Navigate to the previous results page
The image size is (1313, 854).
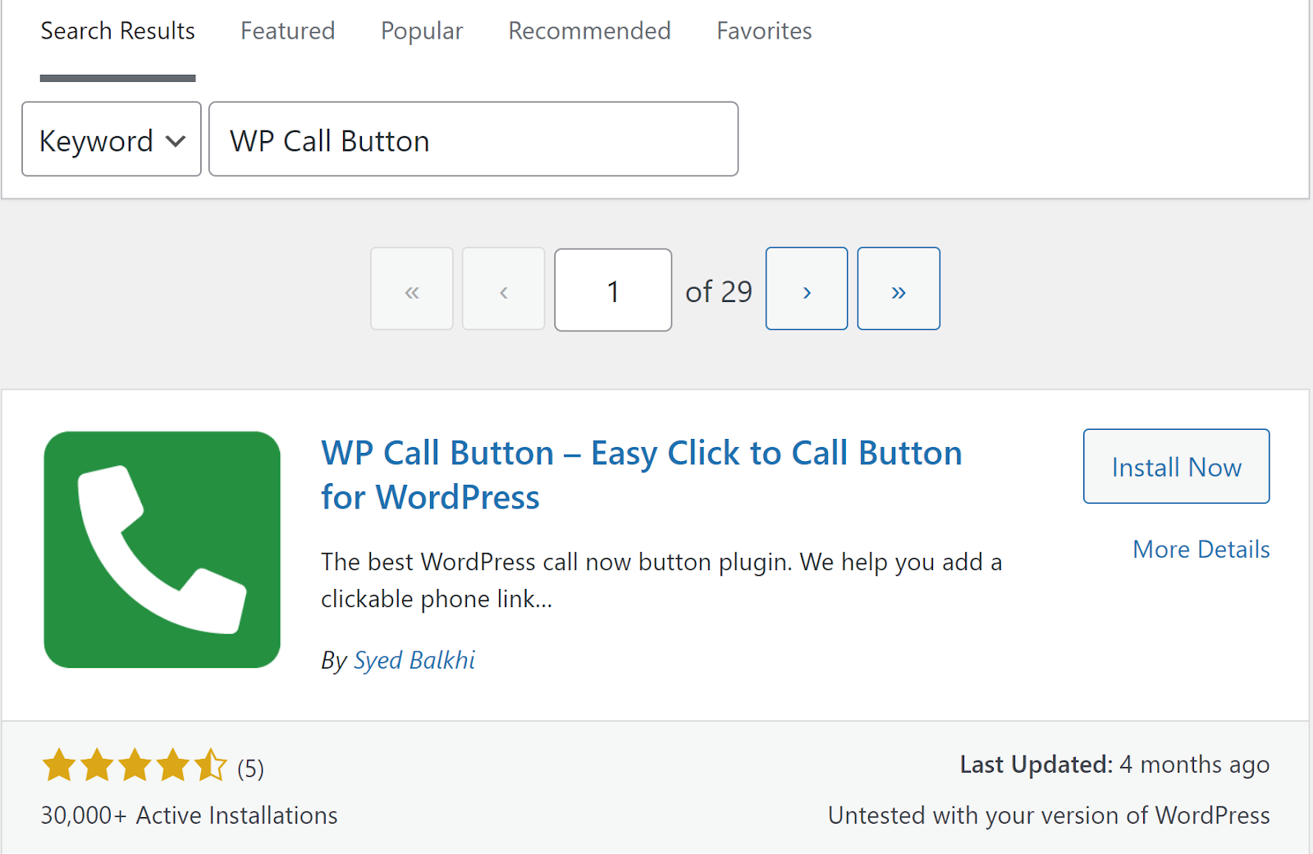(502, 289)
